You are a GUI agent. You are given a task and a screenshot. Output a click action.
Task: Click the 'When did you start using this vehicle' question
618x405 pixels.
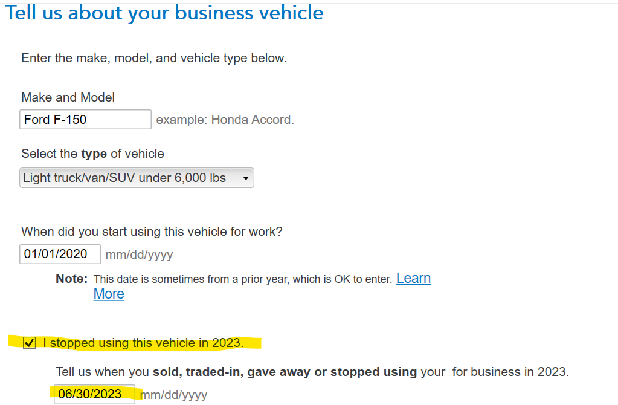[152, 232]
